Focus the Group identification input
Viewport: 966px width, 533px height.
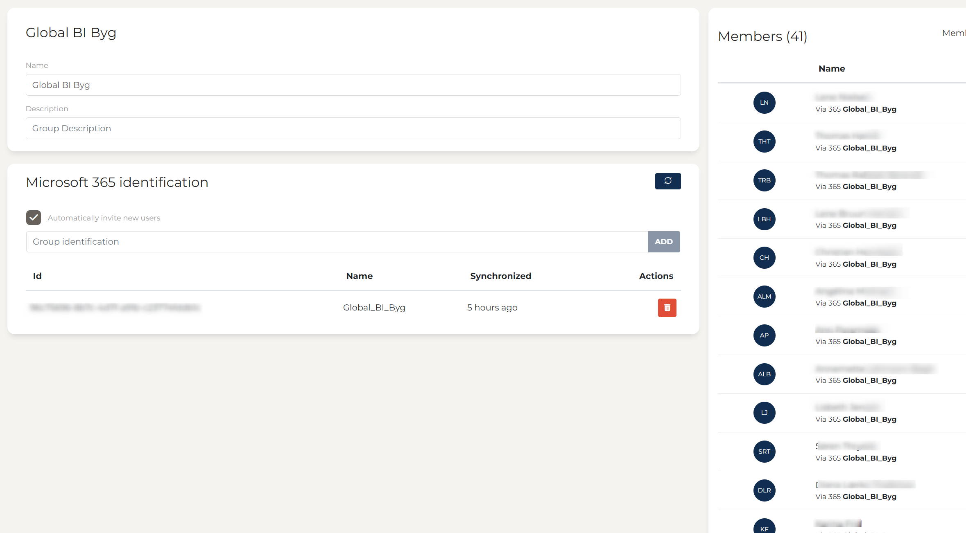pos(336,242)
